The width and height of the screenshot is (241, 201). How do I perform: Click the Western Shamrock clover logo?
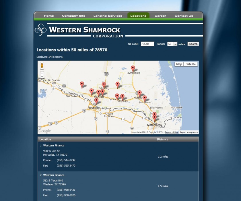[40, 30]
